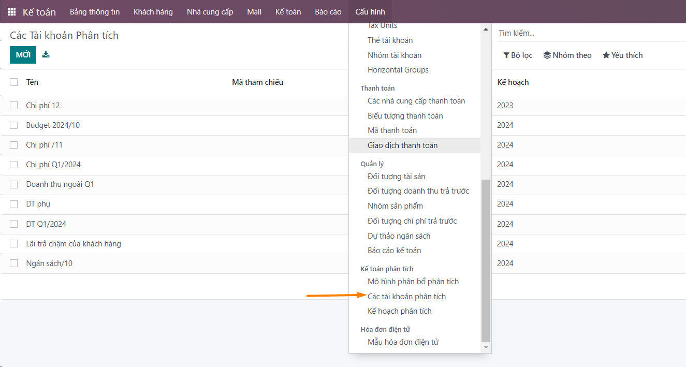Click the Bộ lọc filter funnel icon
This screenshot has height=367, width=686.
(x=506, y=55)
